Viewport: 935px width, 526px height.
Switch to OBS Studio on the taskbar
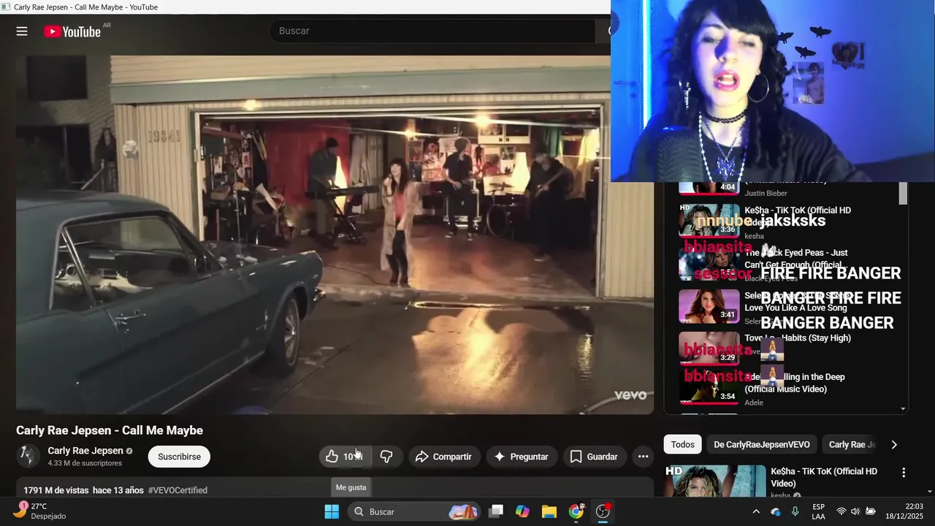[x=603, y=511]
